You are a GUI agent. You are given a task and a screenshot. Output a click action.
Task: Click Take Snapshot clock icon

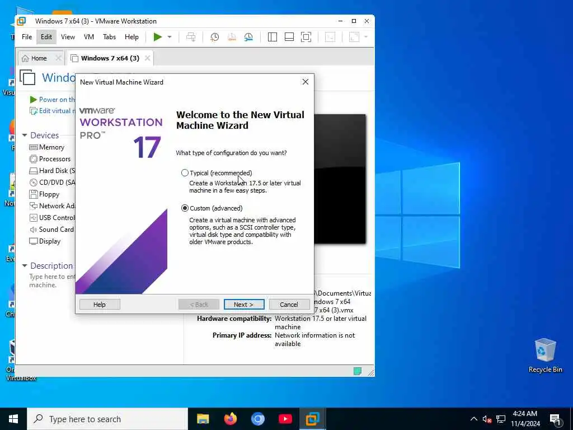coord(215,37)
